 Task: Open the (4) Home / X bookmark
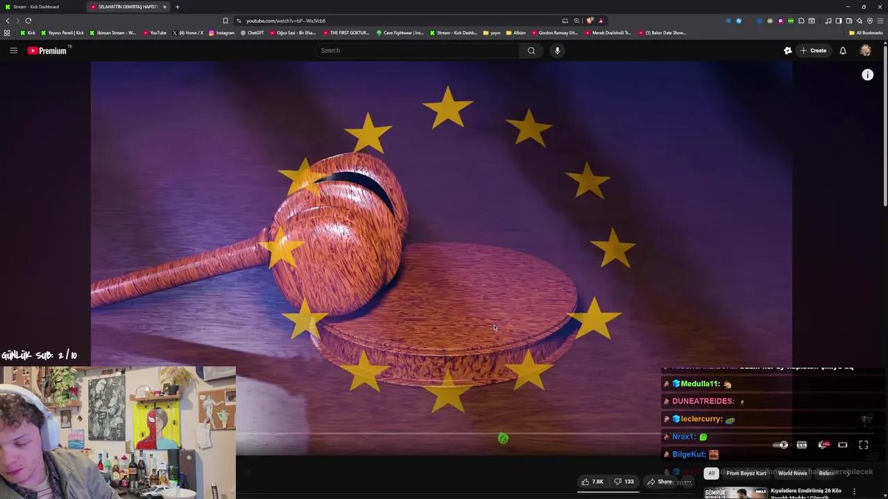coord(187,33)
